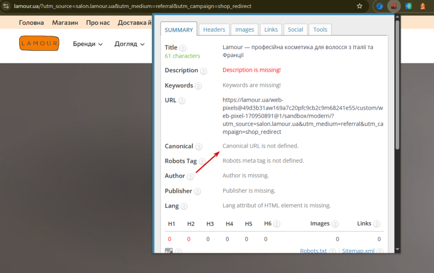This screenshot has height=273, width=434.
Task: Open the Sitemap.xml link
Action: pyautogui.click(x=358, y=251)
